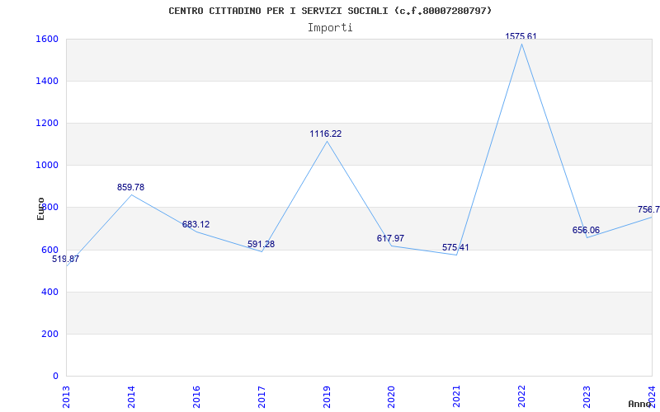Click the Anno x-axis title
Image resolution: width=660 pixels, height=412 pixels.
point(640,404)
